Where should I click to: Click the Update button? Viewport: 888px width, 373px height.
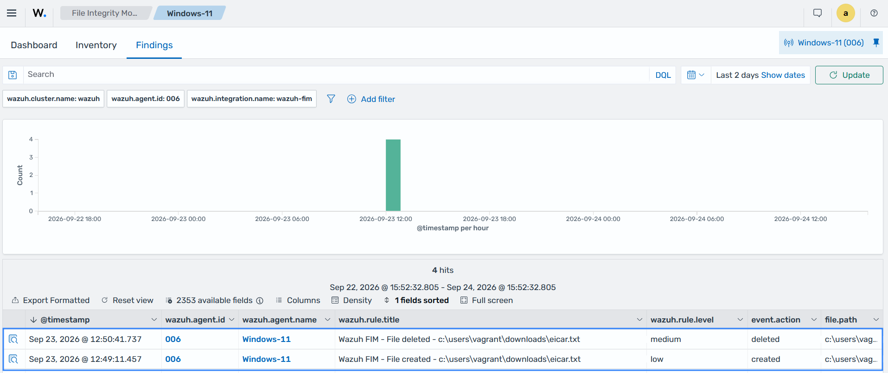pos(849,75)
